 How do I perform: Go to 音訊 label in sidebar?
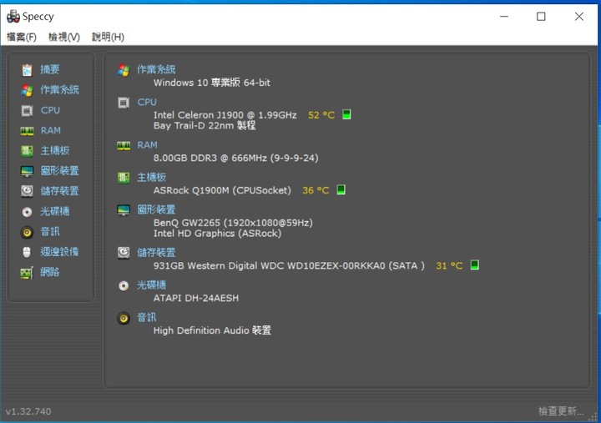pyautogui.click(x=50, y=231)
